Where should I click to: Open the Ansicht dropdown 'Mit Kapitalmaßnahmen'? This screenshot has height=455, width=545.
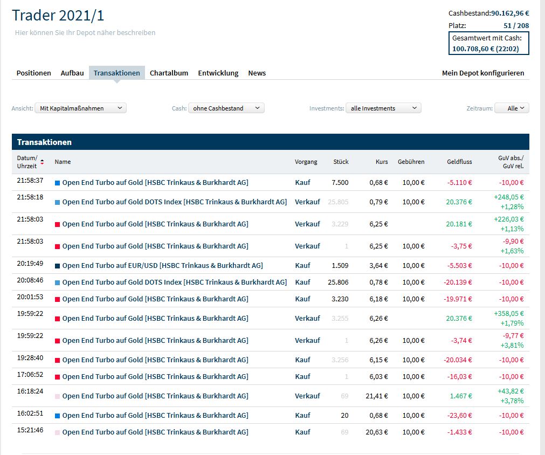[x=80, y=108]
